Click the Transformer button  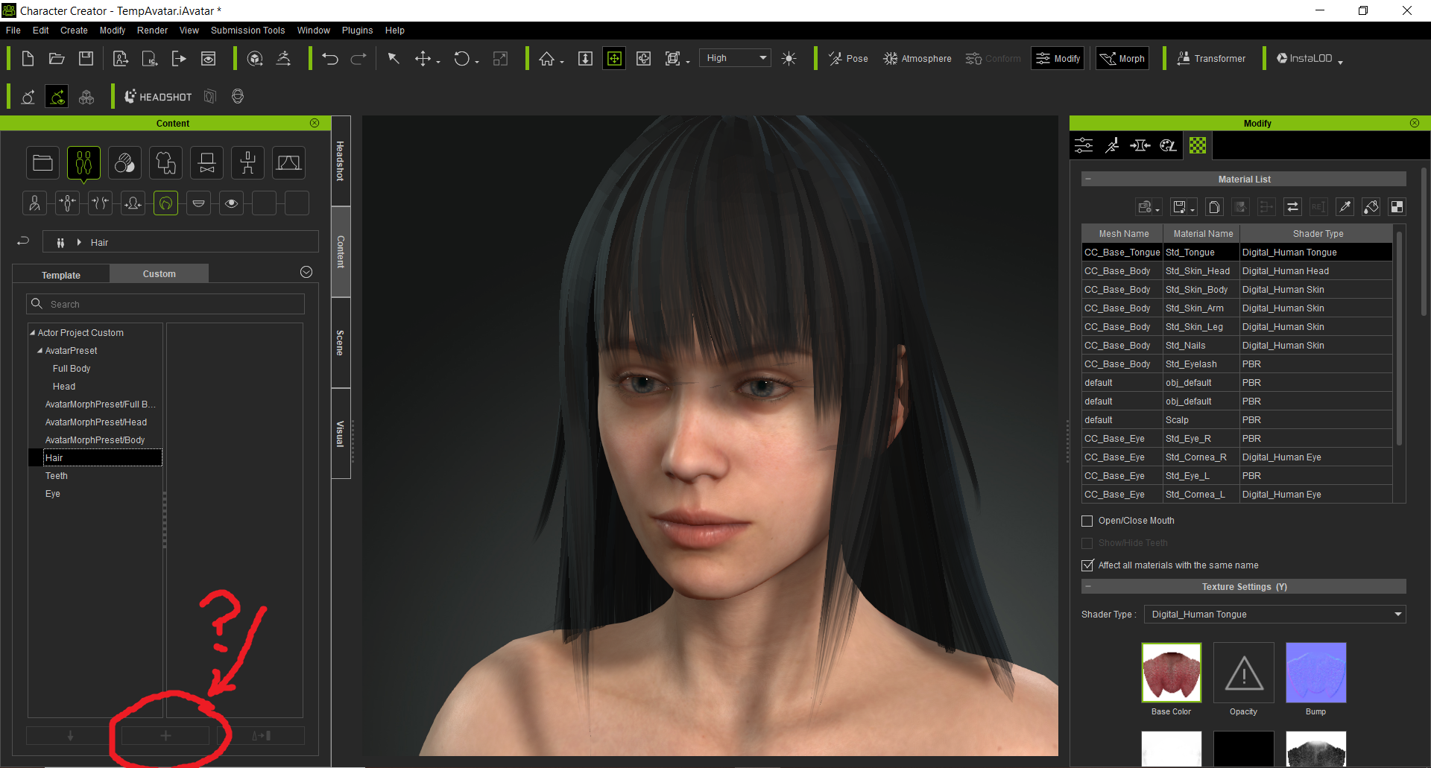pyautogui.click(x=1210, y=59)
